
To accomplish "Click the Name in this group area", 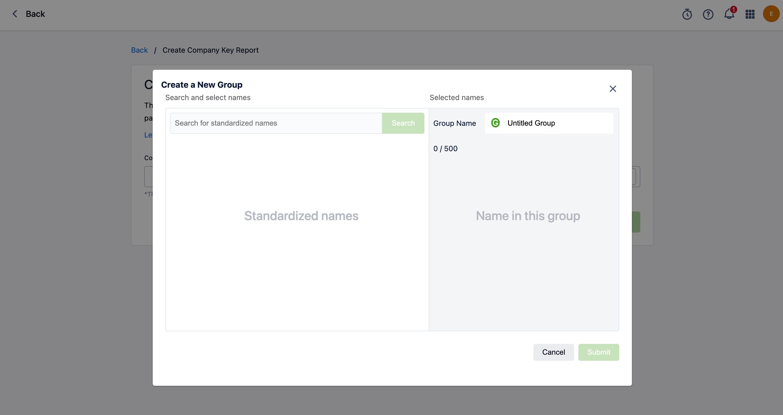I will tap(528, 216).
